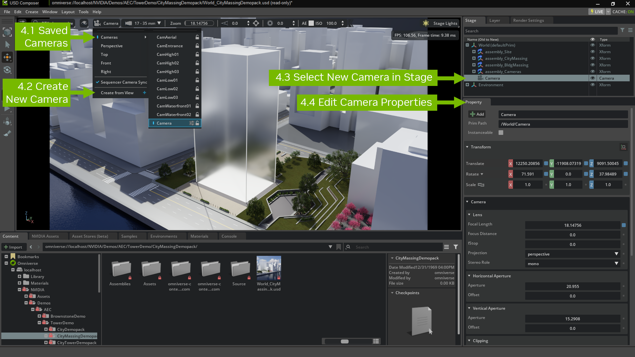This screenshot has height=357, width=635.
Task: Check the Instanceable checkbox
Action: 501,133
